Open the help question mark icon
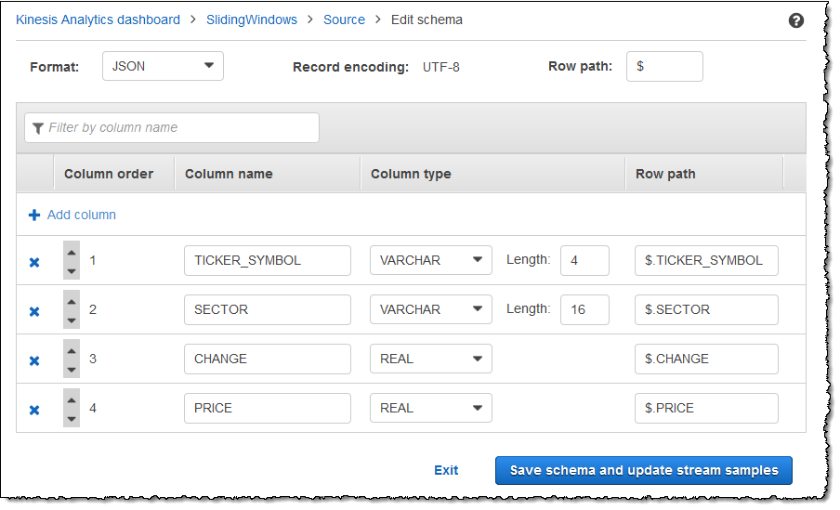This screenshot has height=510, width=840. pyautogui.click(x=796, y=20)
